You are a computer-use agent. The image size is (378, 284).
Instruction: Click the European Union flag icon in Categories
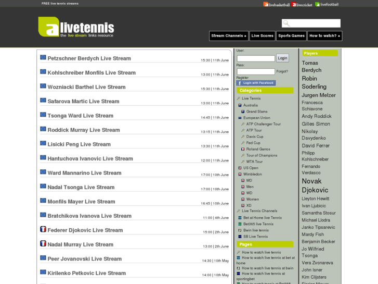pyautogui.click(x=240, y=118)
